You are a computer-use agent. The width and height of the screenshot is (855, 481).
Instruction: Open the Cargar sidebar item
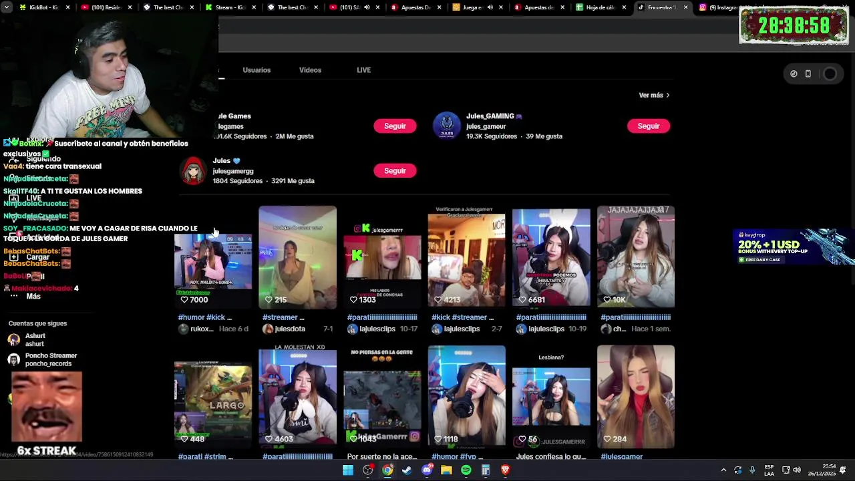coord(37,257)
